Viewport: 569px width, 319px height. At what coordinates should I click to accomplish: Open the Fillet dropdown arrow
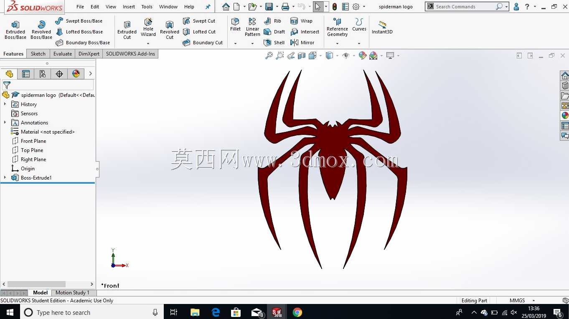pos(236,43)
